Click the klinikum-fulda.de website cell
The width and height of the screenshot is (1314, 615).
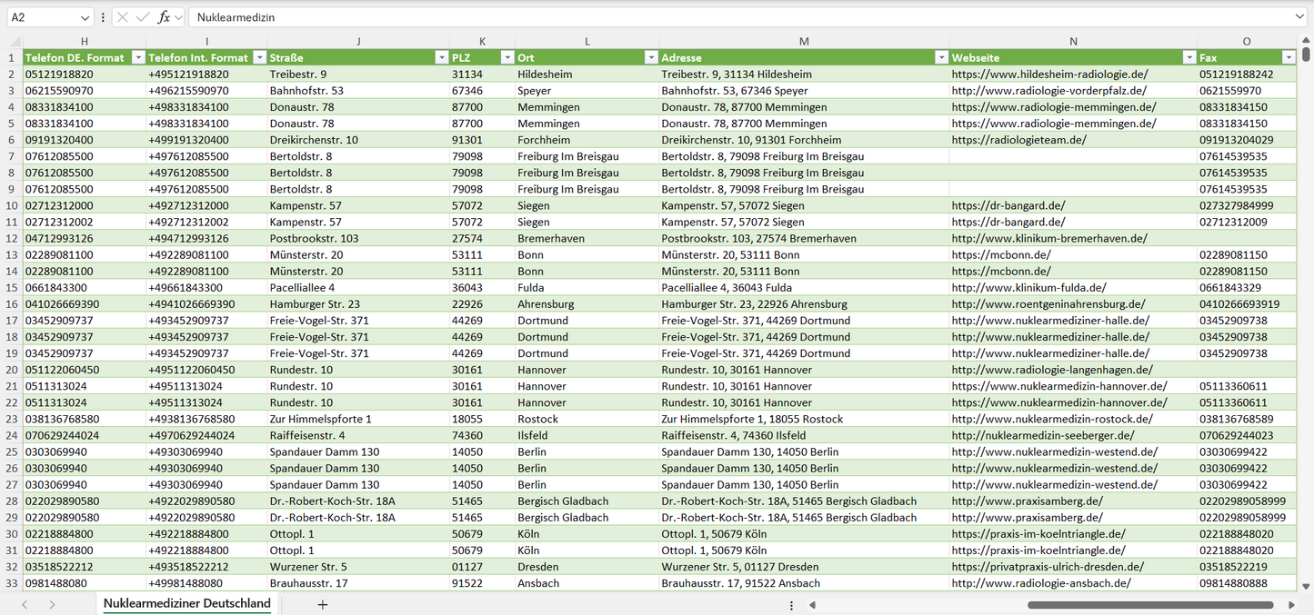tap(1028, 287)
